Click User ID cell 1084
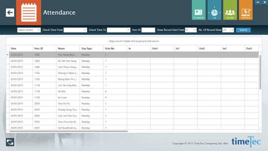Screen dimensions: 268x151 (44, 67)
